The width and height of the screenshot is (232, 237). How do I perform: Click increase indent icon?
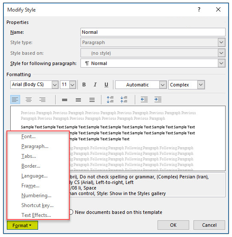(158, 100)
